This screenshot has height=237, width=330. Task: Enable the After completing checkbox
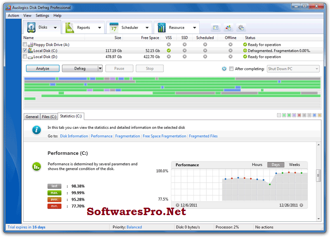coord(231,69)
